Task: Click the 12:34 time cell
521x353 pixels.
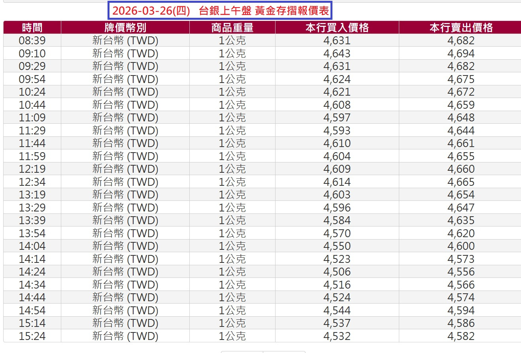Action: 32,182
